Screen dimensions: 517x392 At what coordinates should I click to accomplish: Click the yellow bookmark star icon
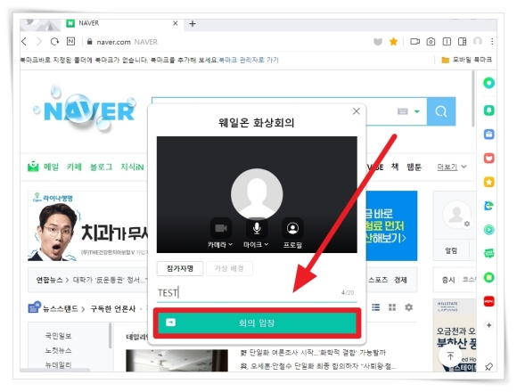(x=393, y=42)
